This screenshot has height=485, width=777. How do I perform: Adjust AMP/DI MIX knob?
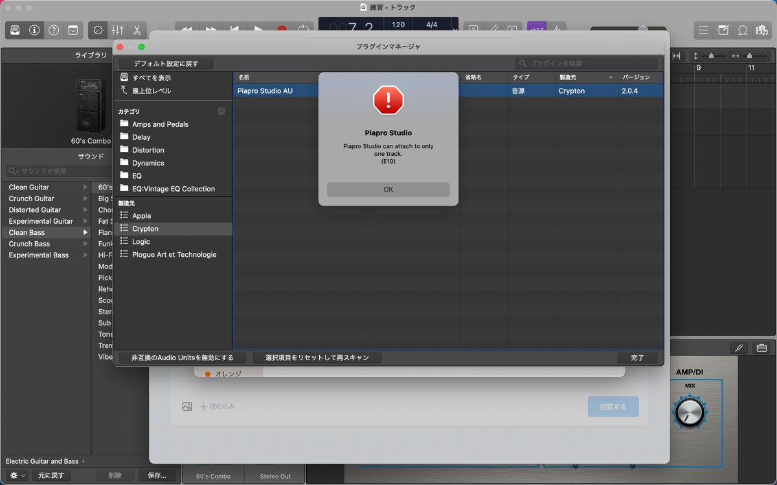click(690, 412)
